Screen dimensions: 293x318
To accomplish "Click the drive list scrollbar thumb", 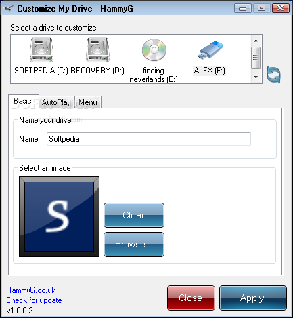I will pos(256,58).
